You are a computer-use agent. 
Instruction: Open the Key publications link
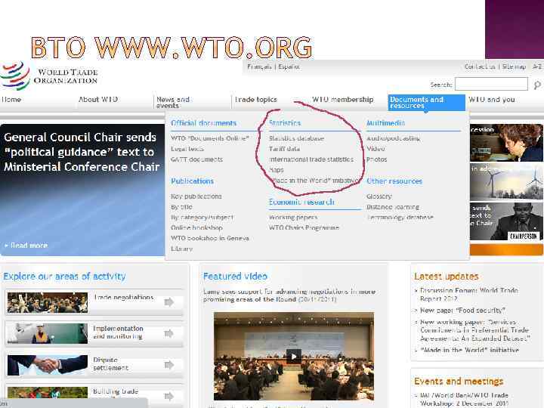(196, 196)
